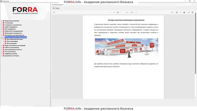Select 'Найм сотрудников' in the tree

point(11,27)
